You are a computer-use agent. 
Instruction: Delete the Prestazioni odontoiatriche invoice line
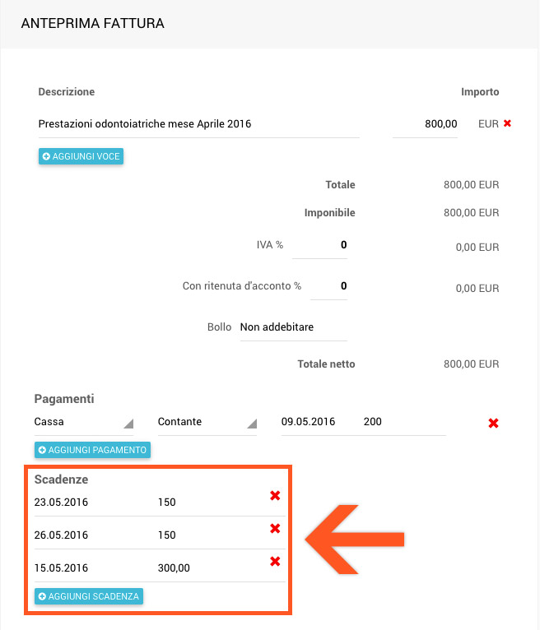point(507,123)
